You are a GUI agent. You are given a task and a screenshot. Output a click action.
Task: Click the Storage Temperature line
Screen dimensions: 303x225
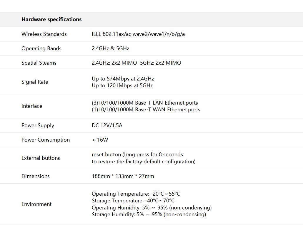coord(133,201)
